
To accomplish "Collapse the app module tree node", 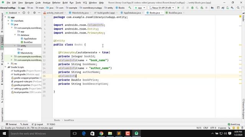I will [6, 17].
